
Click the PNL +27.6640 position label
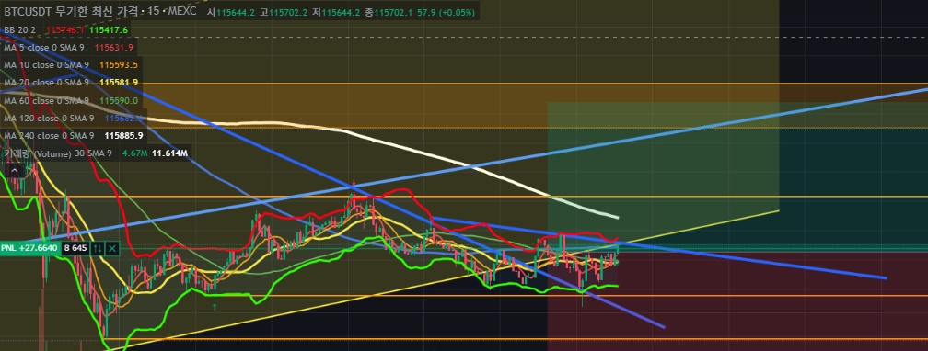[x=30, y=248]
